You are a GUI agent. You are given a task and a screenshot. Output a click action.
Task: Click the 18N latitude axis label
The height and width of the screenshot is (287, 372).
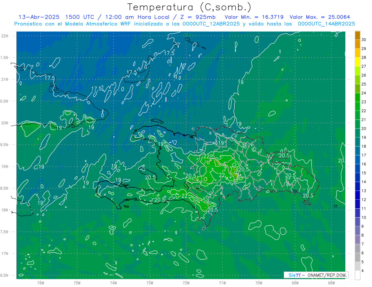tap(5, 210)
